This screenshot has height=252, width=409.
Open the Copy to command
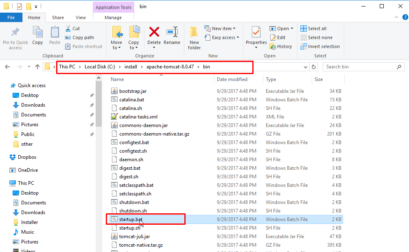tap(133, 38)
